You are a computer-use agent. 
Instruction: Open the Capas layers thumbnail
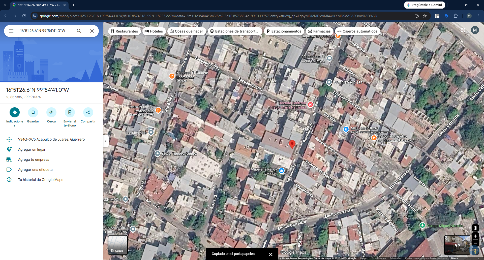[118, 245]
